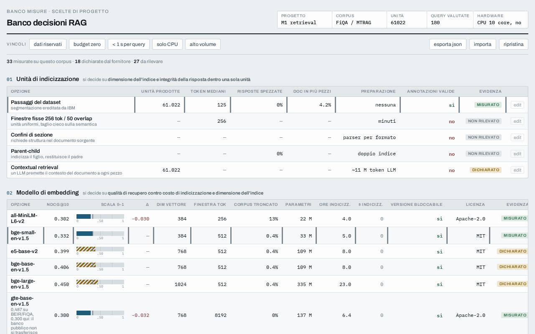This screenshot has height=334, width=535.
Task: Click the DICHIARATO badge for Contextual retrieval
Action: tap(486, 170)
